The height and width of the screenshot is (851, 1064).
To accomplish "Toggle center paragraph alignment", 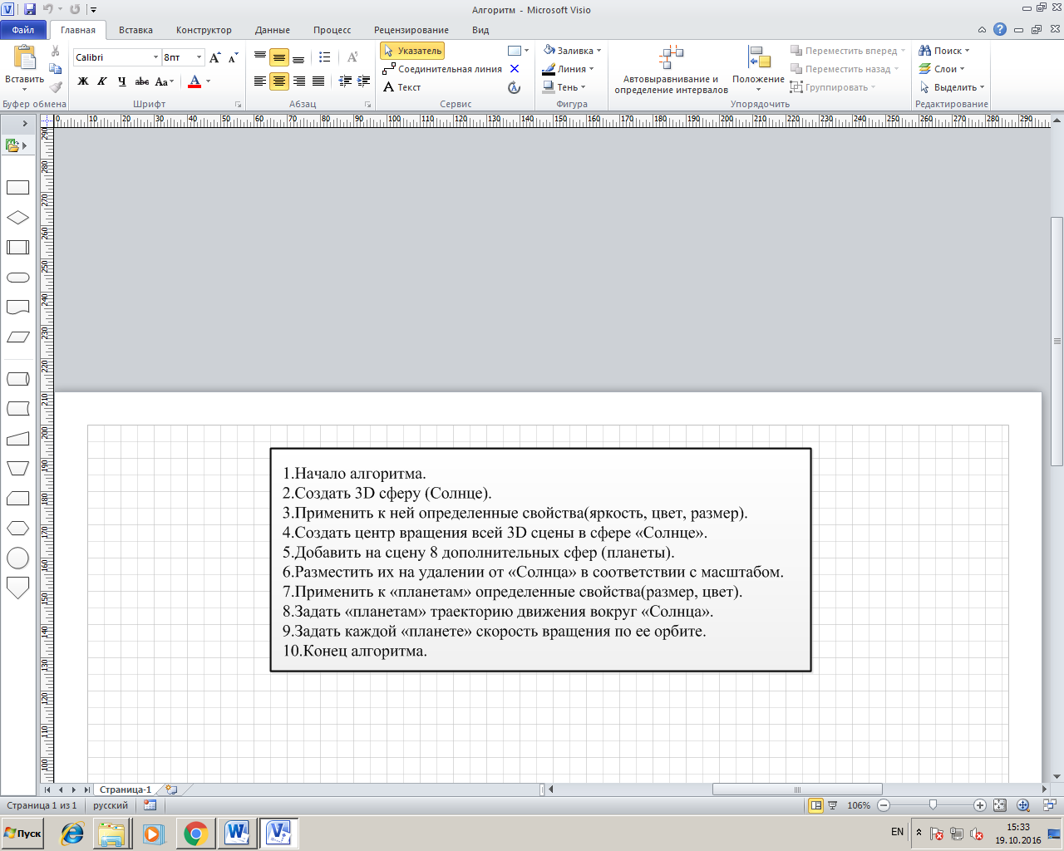I will pyautogui.click(x=279, y=81).
